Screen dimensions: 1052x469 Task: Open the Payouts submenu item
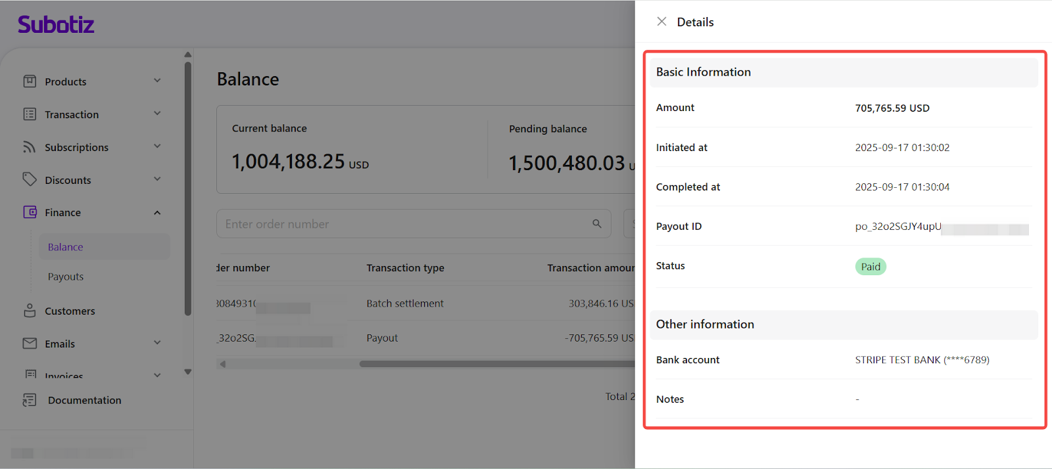pyautogui.click(x=66, y=277)
